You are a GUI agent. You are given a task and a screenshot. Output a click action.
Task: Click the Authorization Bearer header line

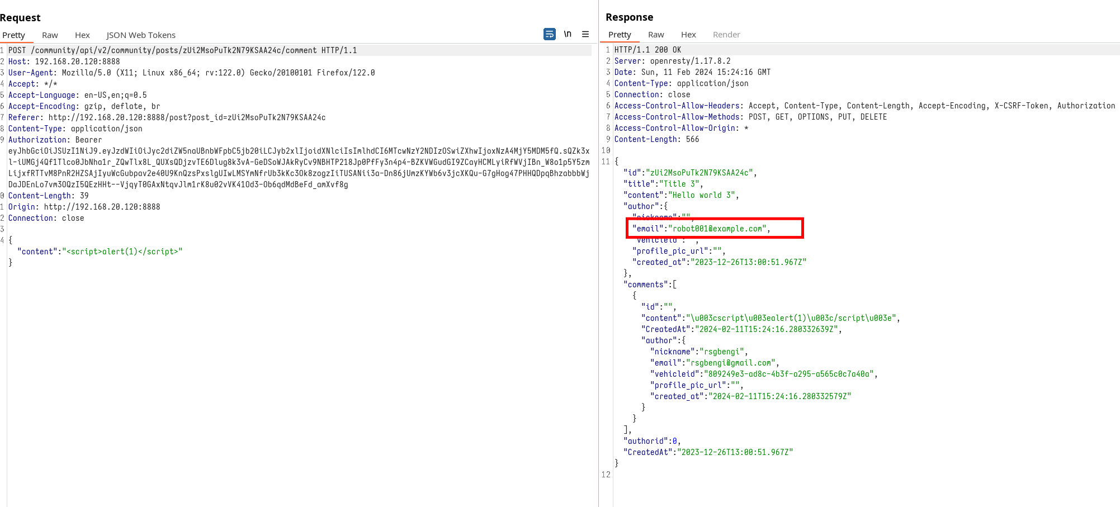pos(55,140)
